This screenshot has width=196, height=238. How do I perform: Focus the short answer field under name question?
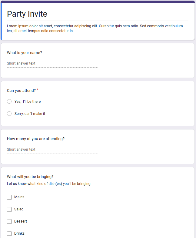click(x=52, y=63)
